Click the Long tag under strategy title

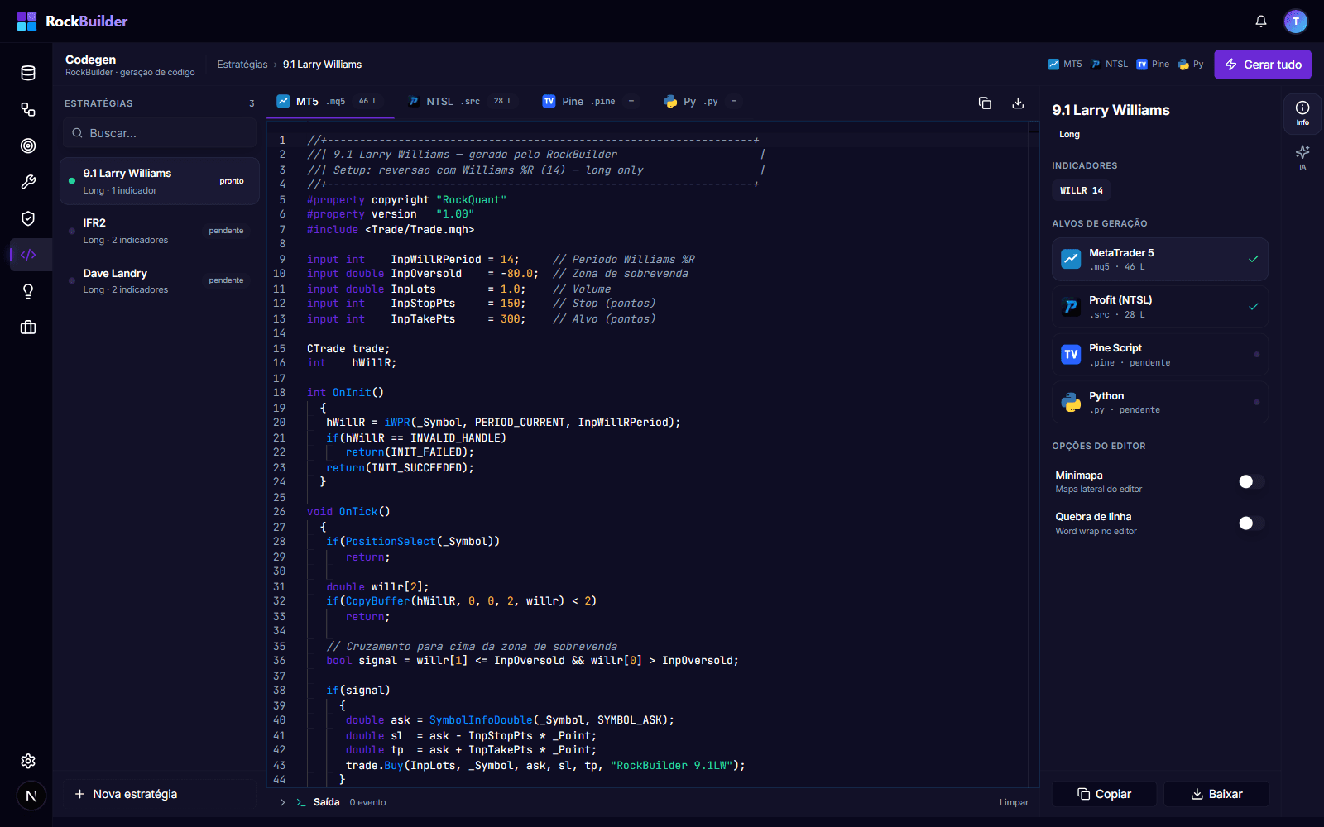(1069, 135)
